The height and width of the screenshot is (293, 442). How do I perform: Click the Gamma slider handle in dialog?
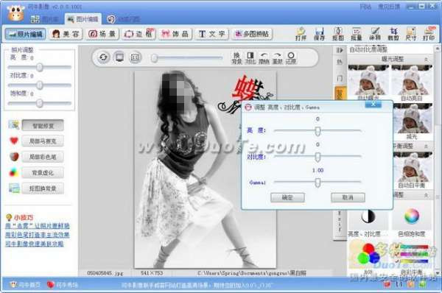click(x=318, y=183)
